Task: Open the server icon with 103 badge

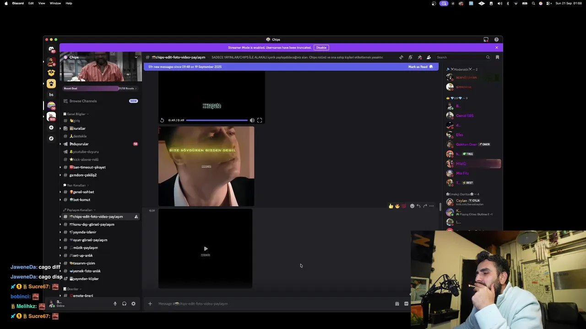Action: (x=51, y=117)
